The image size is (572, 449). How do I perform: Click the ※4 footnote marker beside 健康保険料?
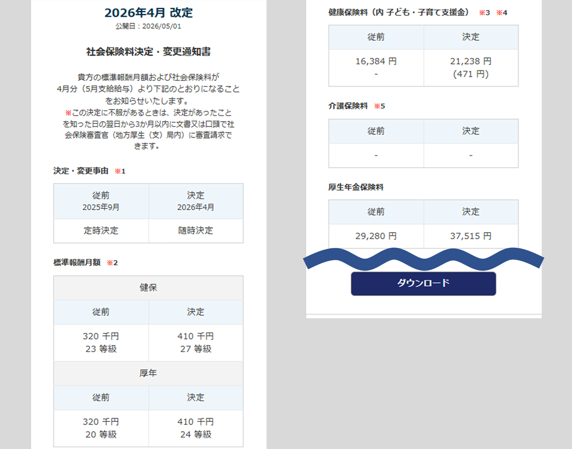click(502, 13)
